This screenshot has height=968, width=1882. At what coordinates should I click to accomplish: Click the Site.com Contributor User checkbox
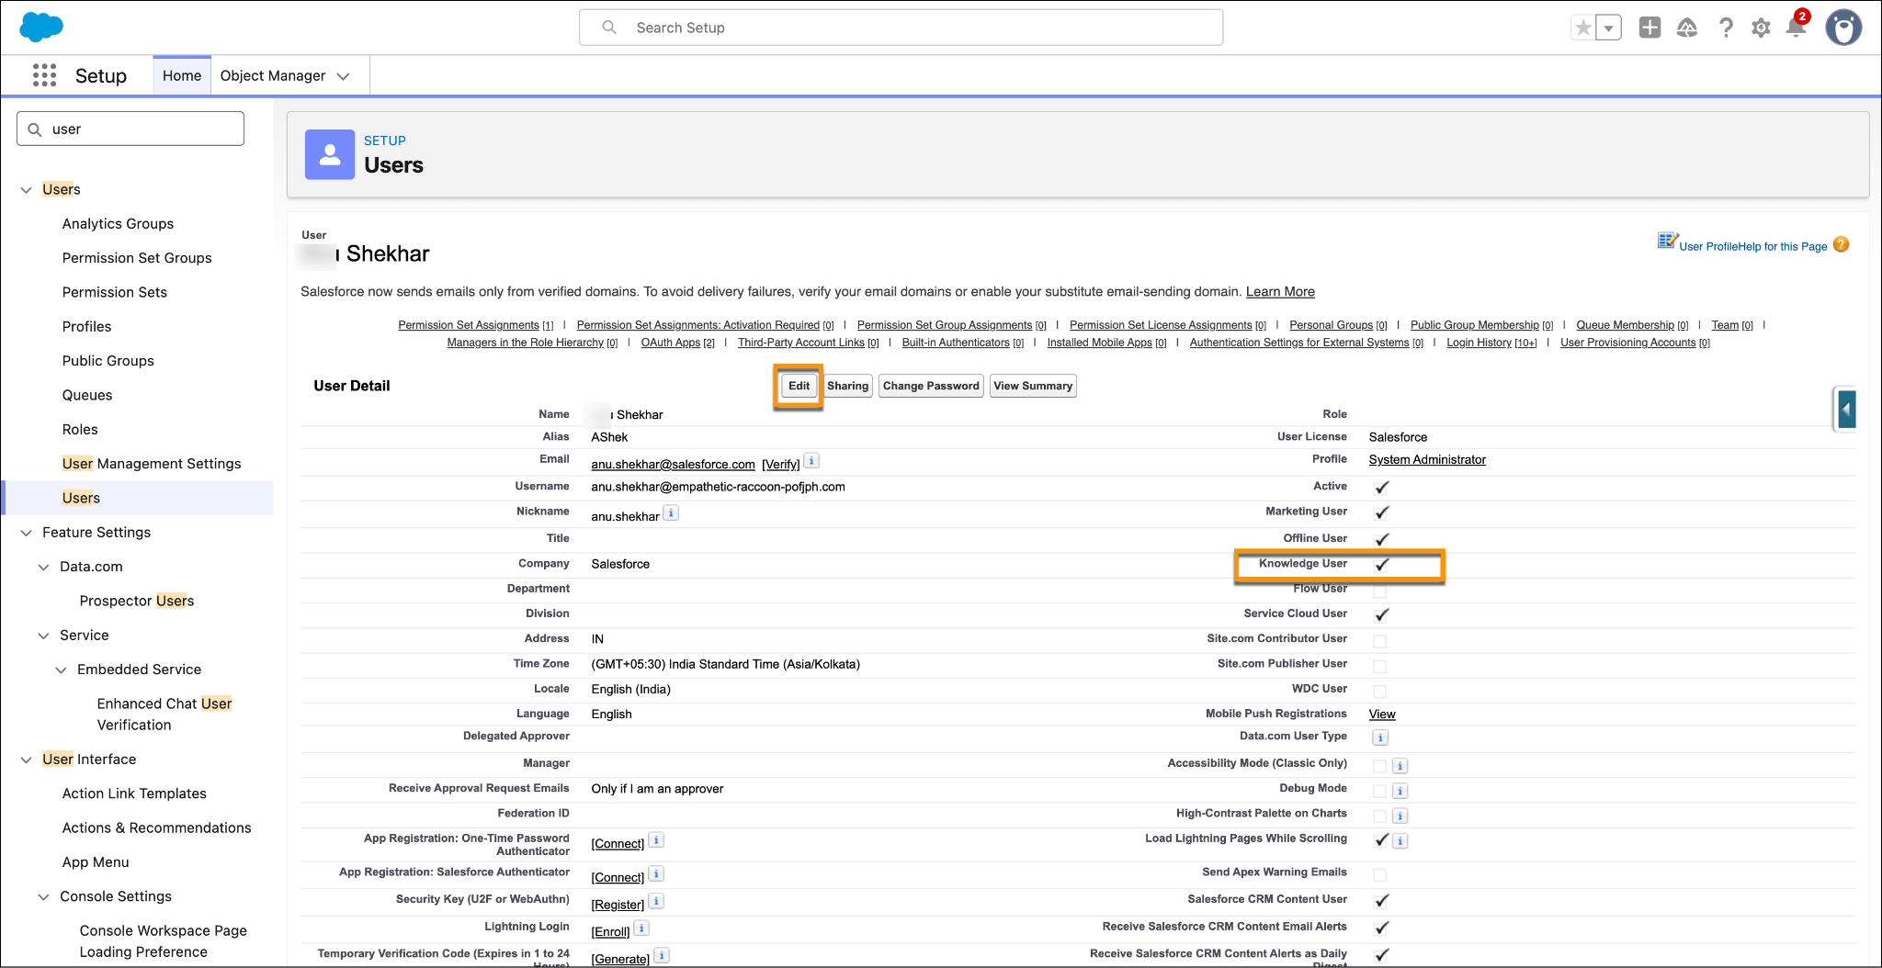point(1379,641)
